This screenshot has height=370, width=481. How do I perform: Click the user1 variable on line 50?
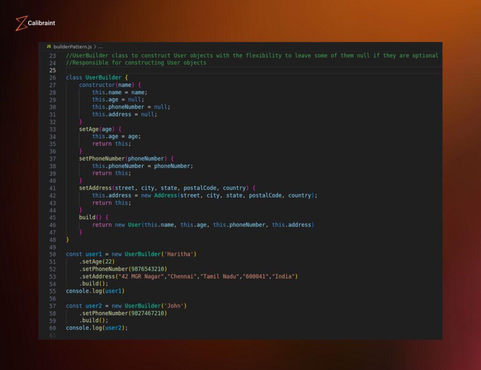click(x=93, y=254)
